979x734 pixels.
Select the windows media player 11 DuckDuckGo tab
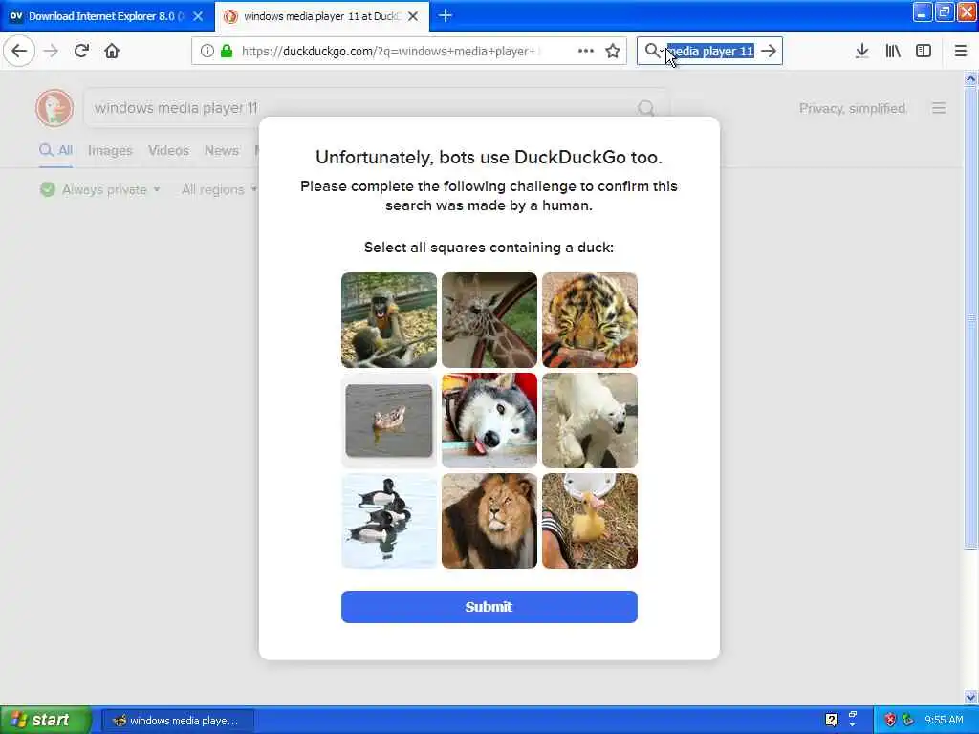click(x=322, y=16)
